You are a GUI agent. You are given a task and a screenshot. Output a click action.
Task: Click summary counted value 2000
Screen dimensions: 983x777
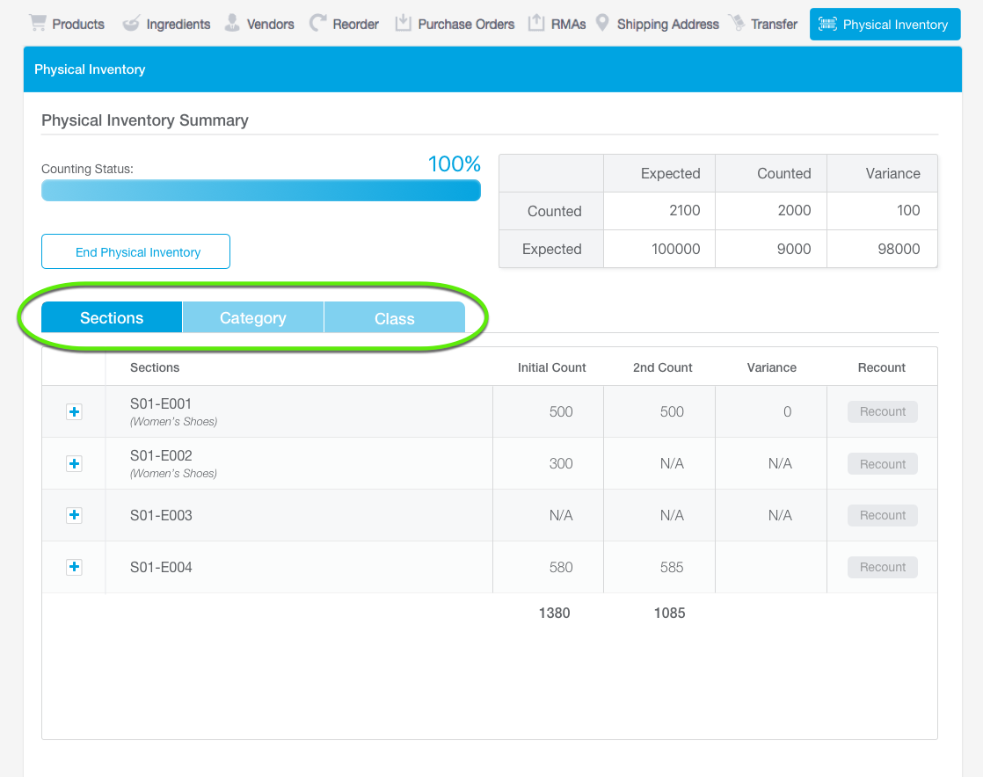794,211
